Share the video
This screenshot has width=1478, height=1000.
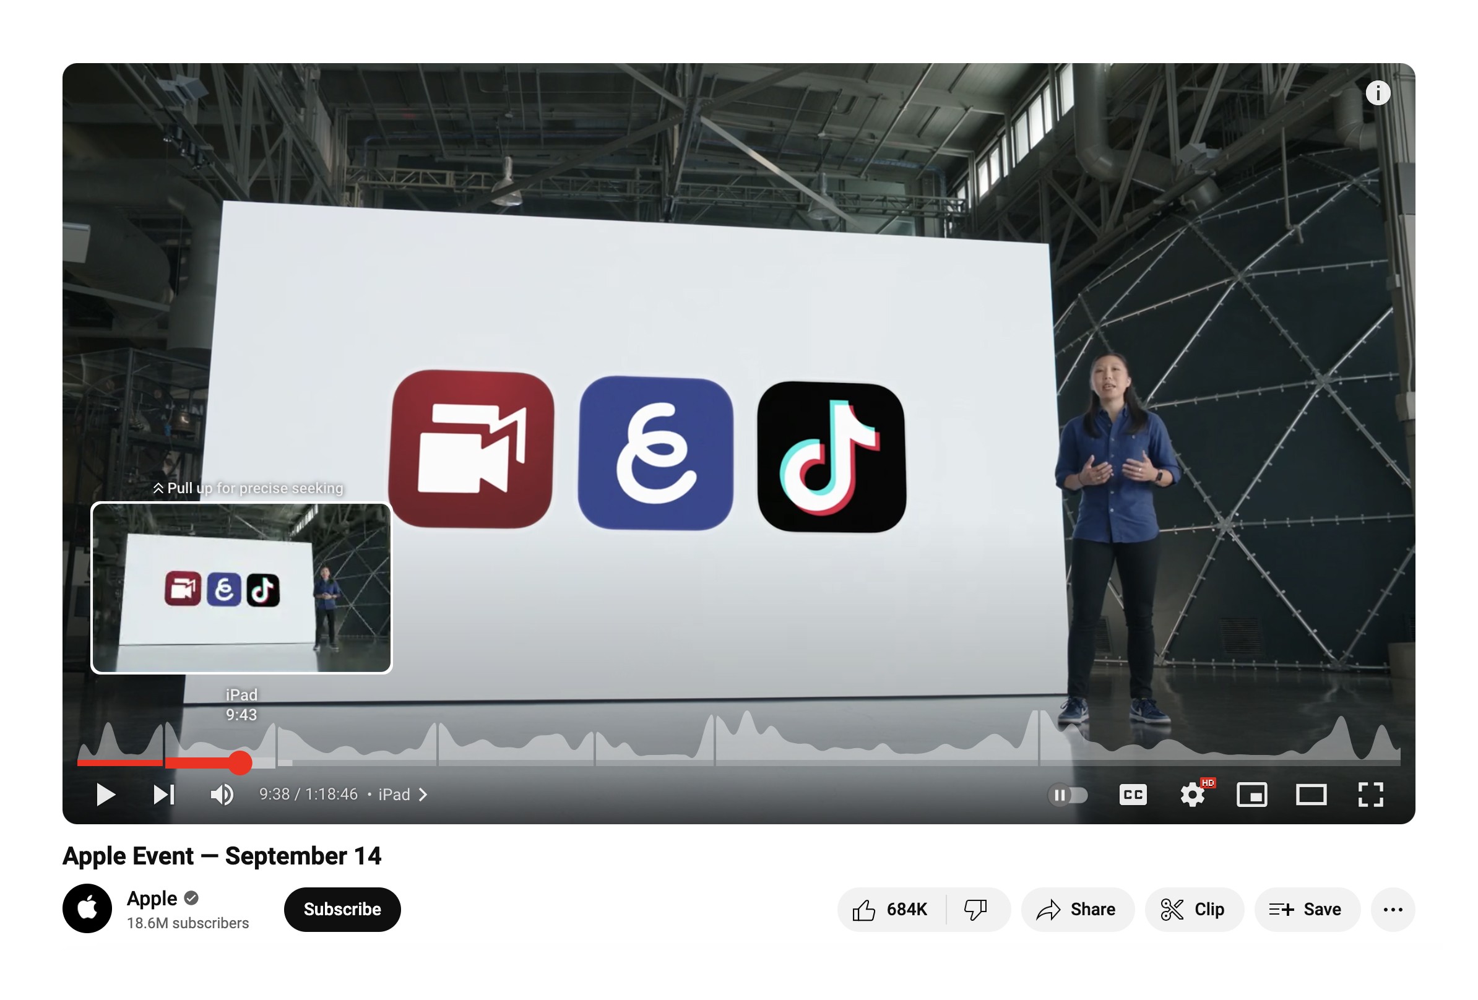(x=1077, y=910)
